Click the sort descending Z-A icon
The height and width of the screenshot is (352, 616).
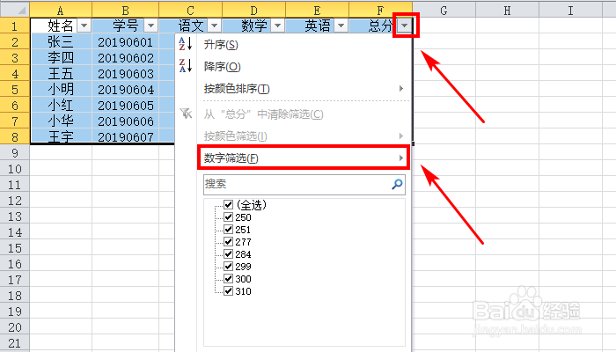(186, 66)
